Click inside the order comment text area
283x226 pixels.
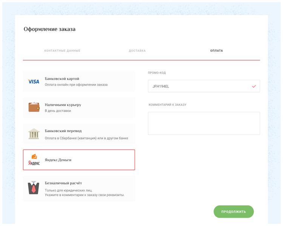coord(204,123)
